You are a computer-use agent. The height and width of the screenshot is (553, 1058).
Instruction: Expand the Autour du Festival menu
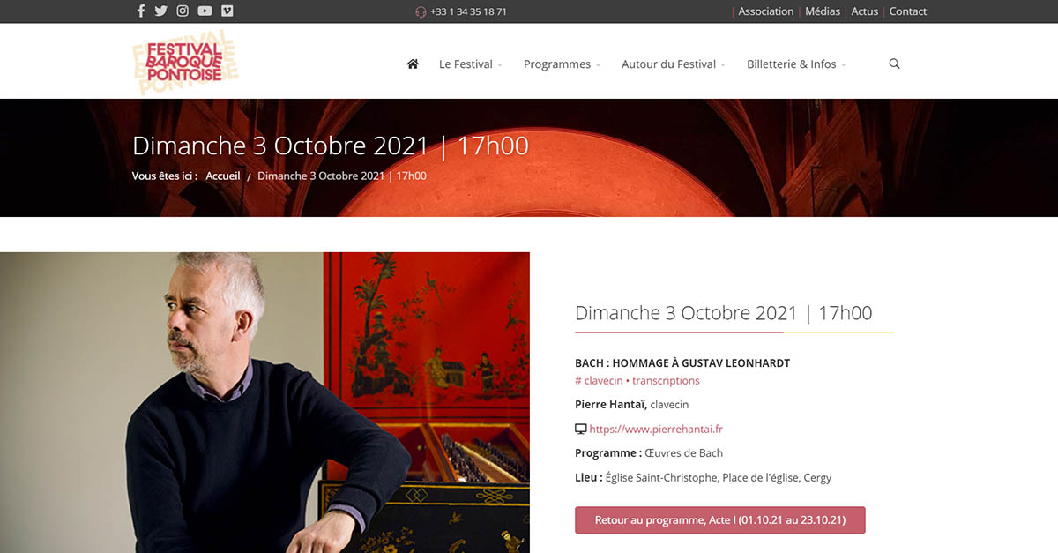(674, 64)
